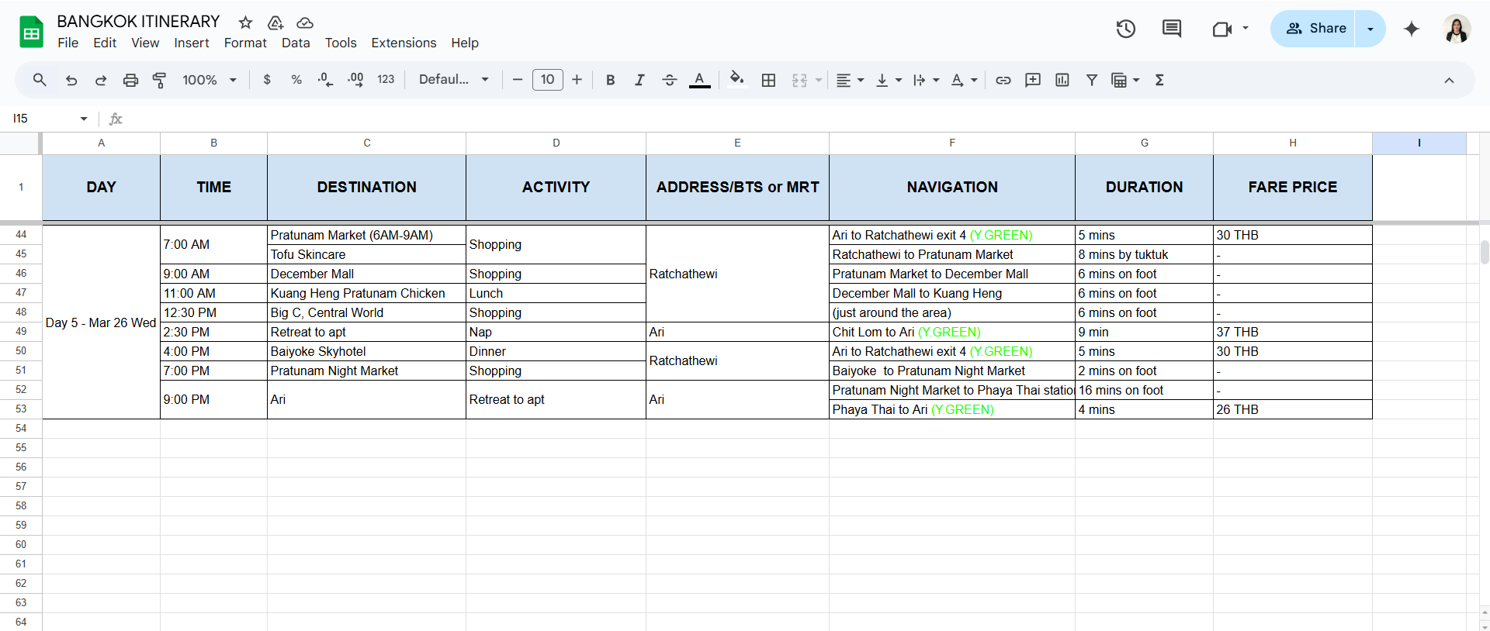Open version history clock icon

click(x=1126, y=29)
